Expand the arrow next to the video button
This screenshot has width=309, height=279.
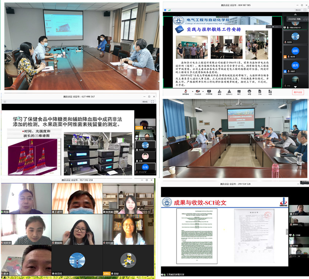pyautogui.click(x=203, y=91)
